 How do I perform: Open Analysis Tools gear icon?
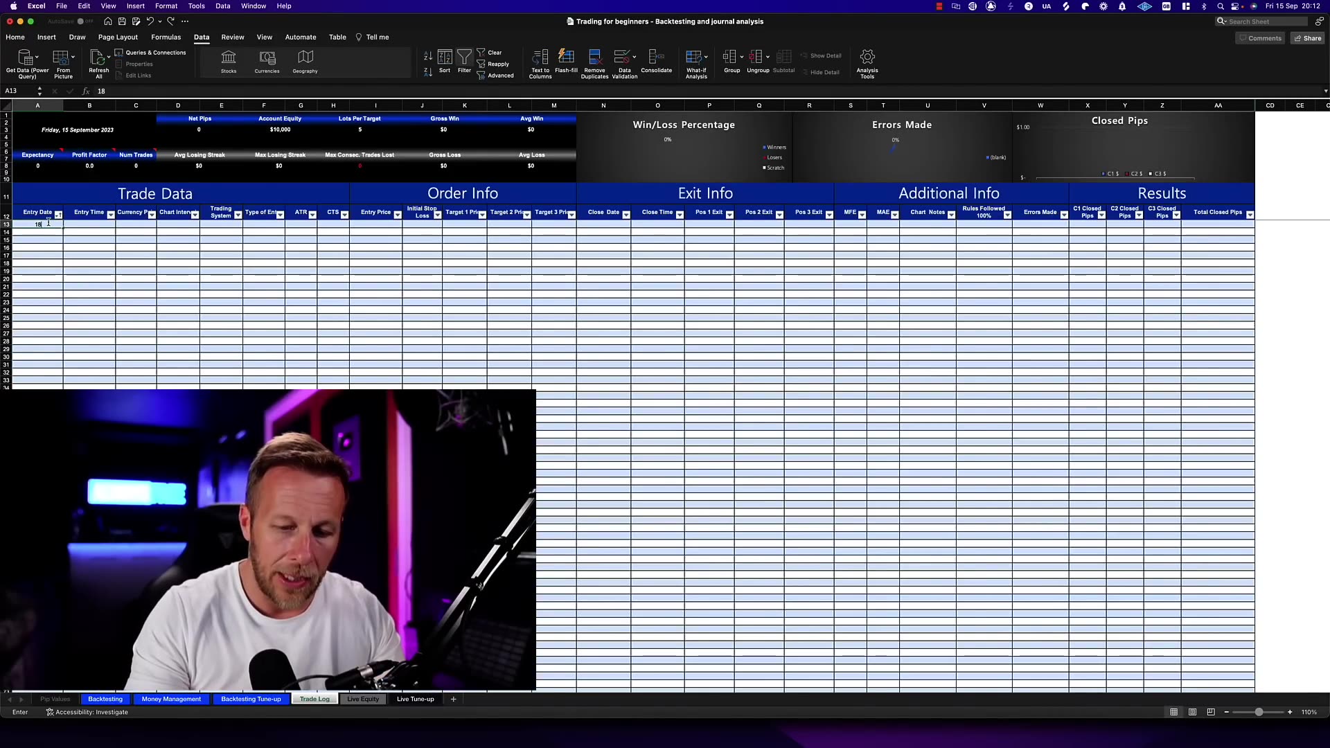tap(867, 57)
